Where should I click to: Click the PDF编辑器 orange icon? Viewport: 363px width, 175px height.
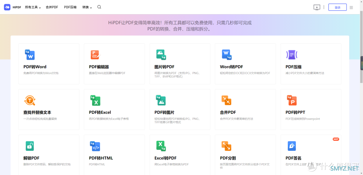[95, 55]
